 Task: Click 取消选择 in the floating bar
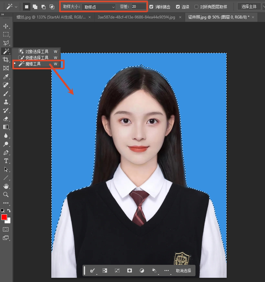[183, 271]
